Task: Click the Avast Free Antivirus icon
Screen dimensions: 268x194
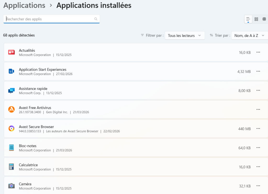Action: point(12,109)
